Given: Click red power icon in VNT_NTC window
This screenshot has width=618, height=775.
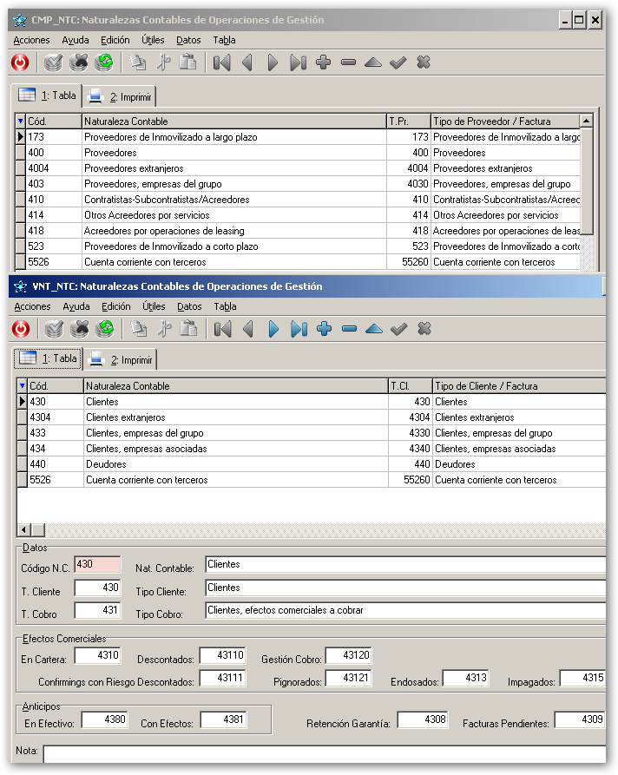Looking at the screenshot, I should pos(21,329).
